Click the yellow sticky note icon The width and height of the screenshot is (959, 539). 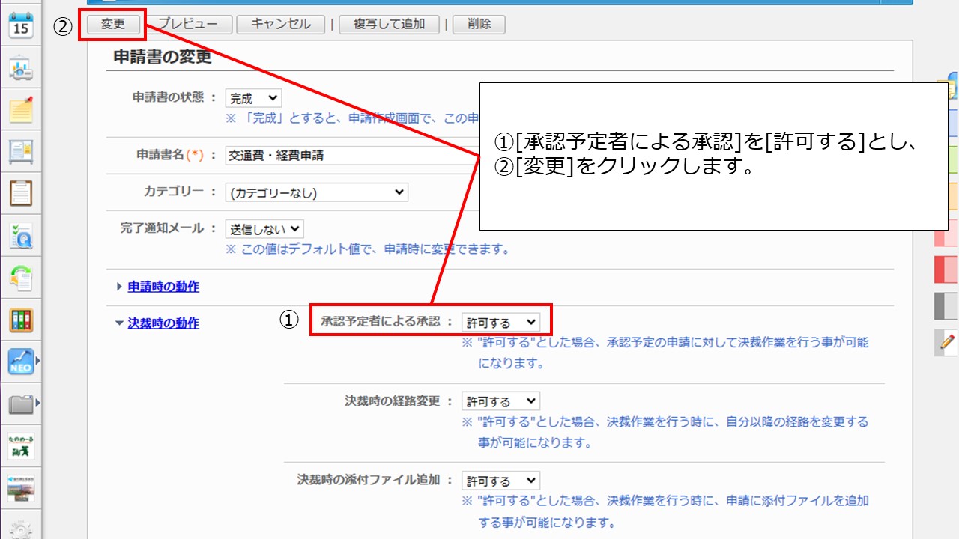click(21, 110)
